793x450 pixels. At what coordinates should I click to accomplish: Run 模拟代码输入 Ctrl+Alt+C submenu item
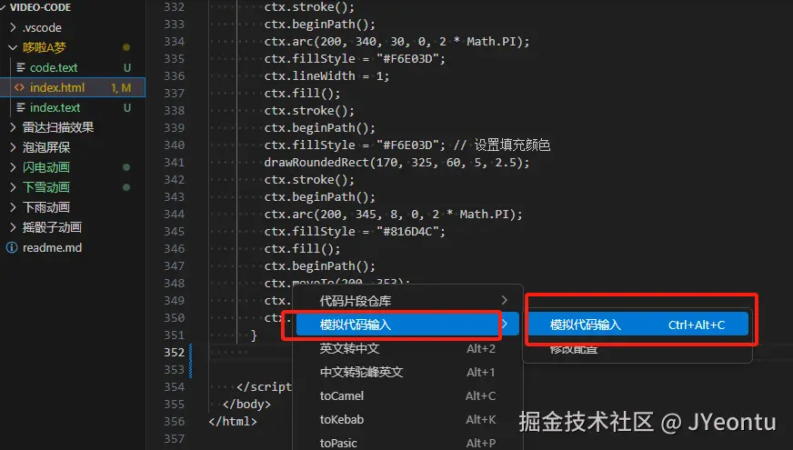coord(637,325)
